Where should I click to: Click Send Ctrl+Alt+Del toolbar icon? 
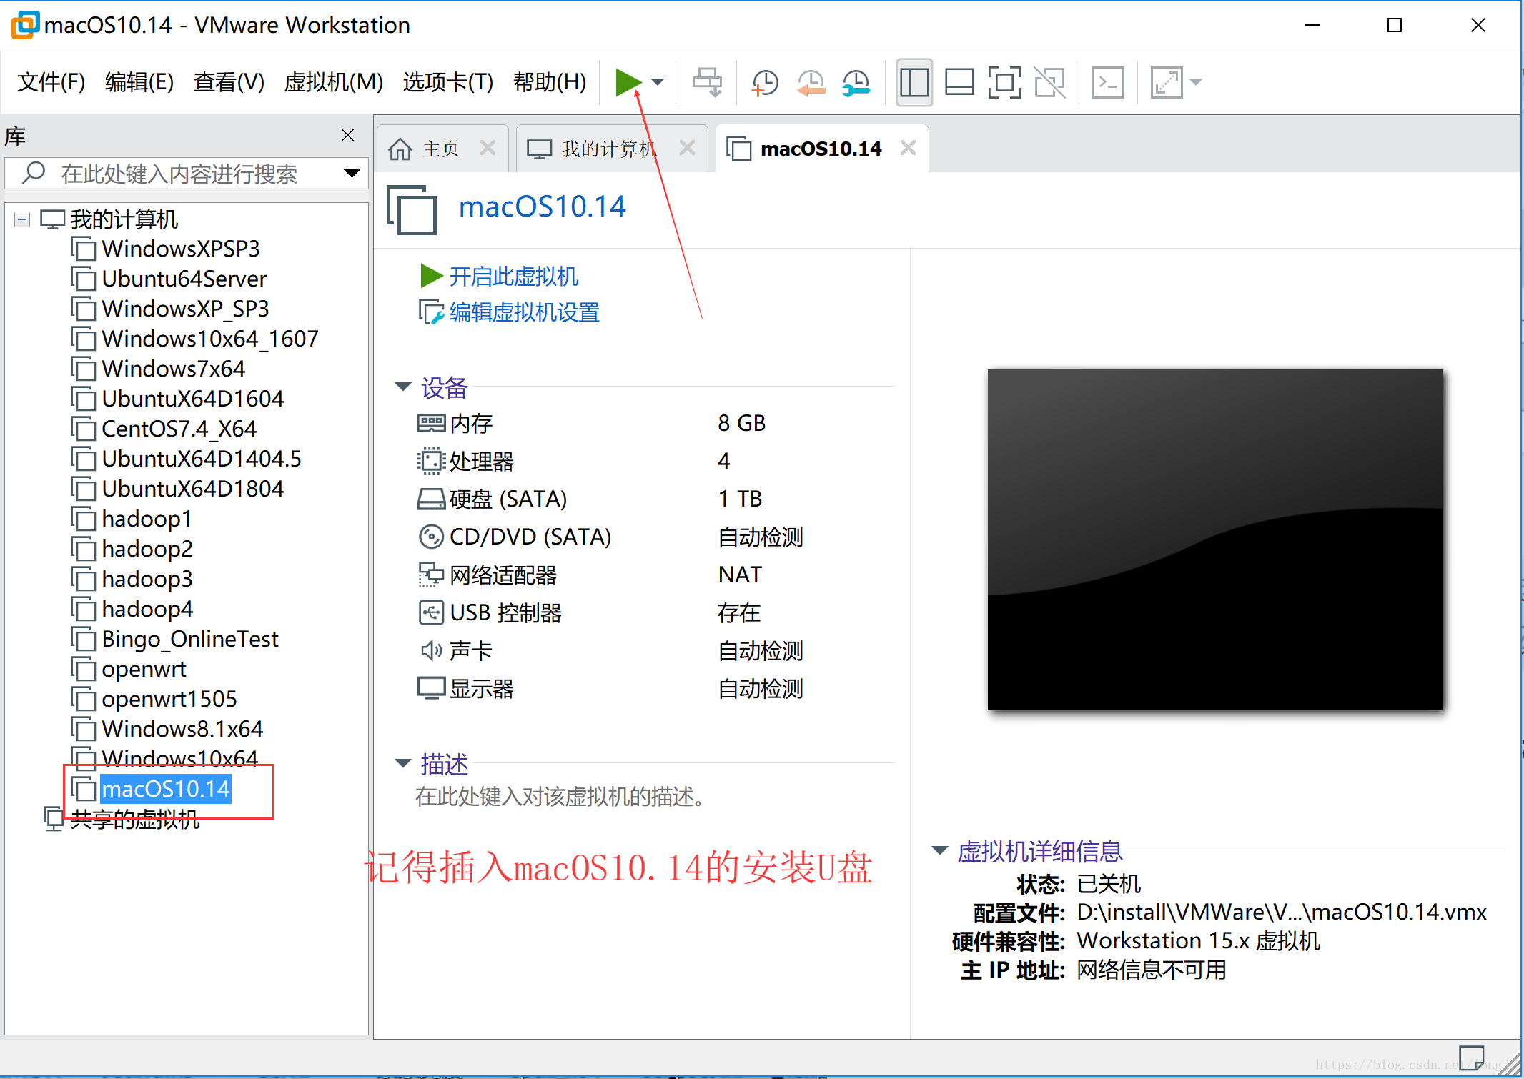(707, 82)
